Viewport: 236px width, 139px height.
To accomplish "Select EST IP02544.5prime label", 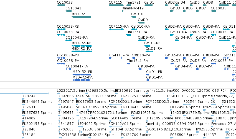I will click(196, 102).
